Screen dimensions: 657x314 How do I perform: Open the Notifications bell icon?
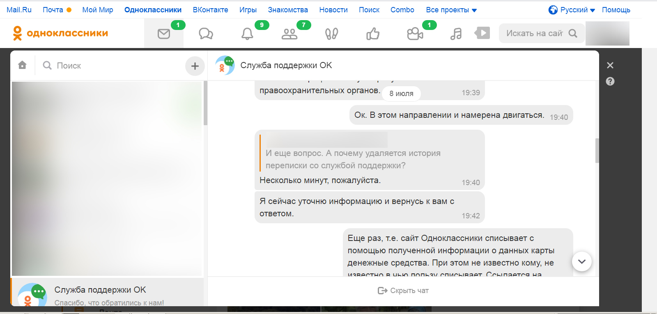coord(247,34)
